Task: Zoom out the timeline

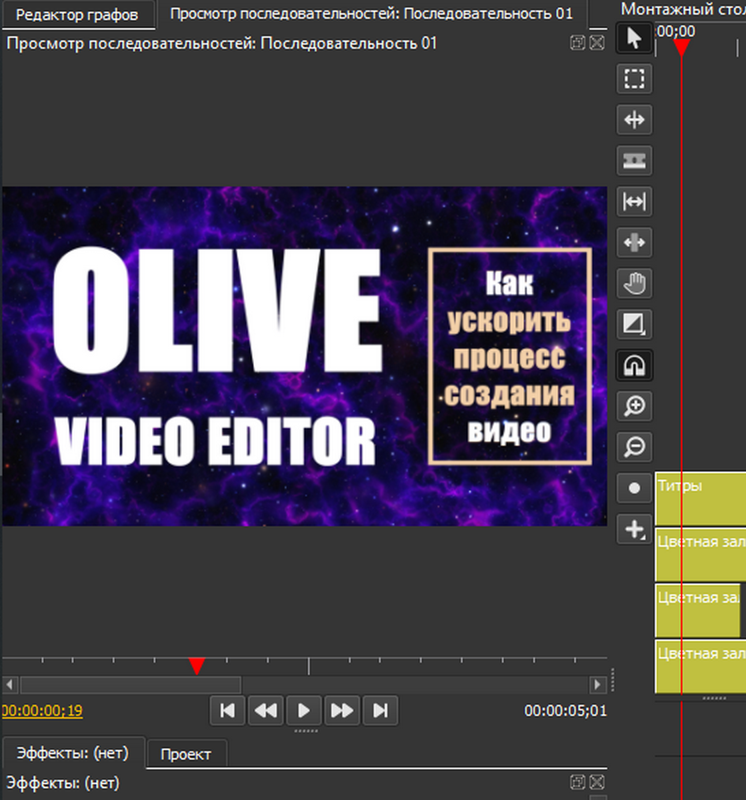Action: tap(634, 447)
